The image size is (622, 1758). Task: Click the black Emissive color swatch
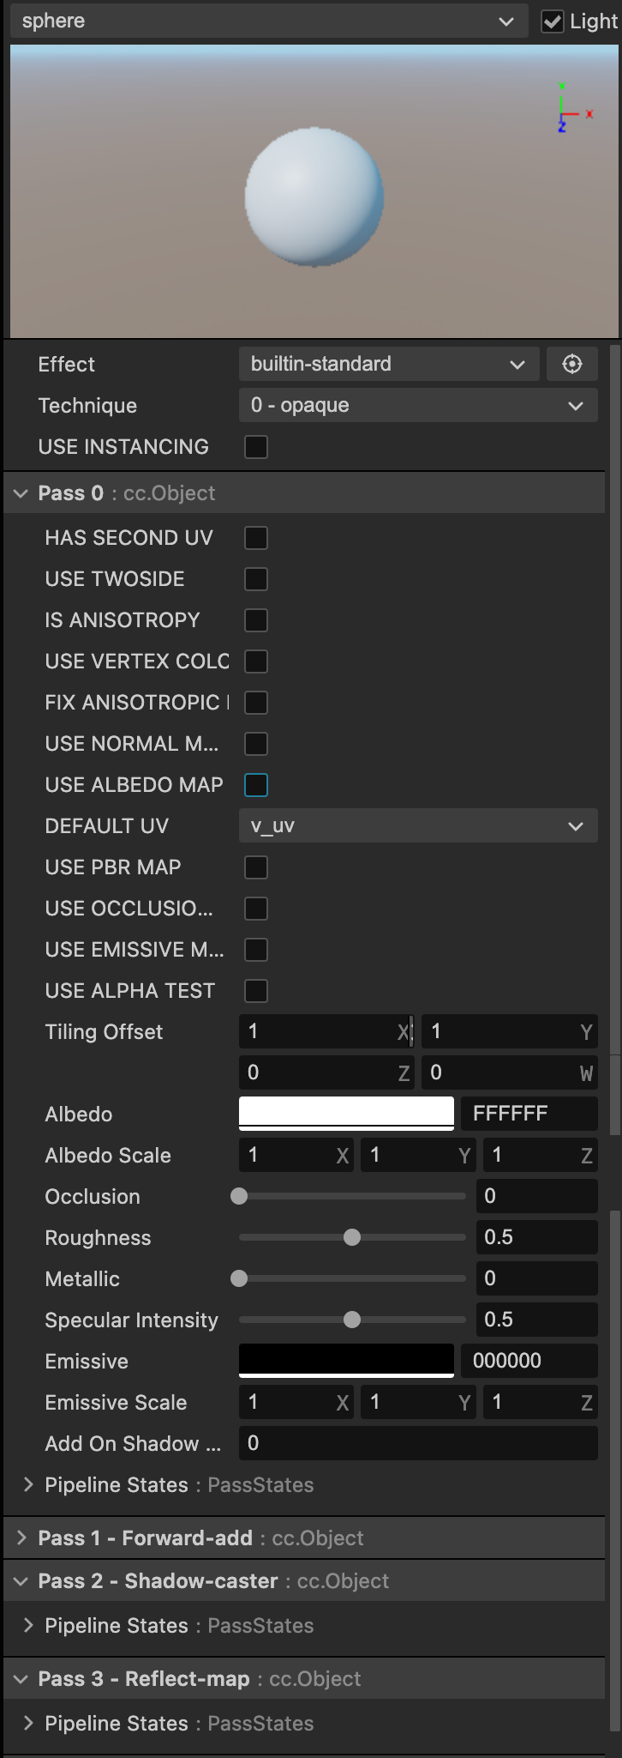coord(346,1360)
